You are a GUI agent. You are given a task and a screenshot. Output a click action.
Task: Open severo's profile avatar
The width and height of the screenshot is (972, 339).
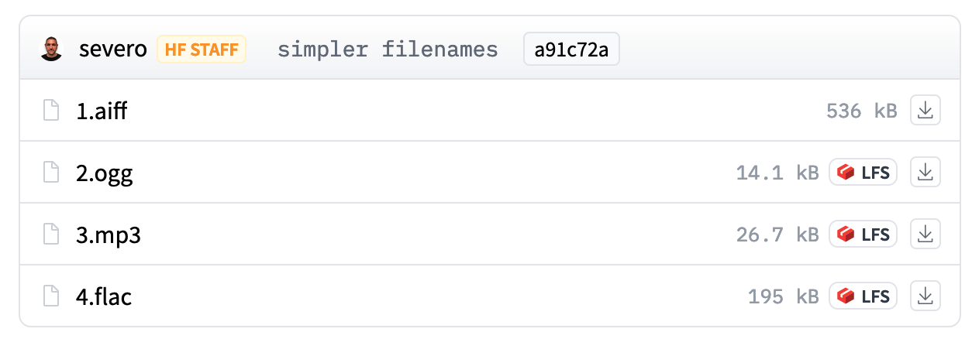click(51, 50)
